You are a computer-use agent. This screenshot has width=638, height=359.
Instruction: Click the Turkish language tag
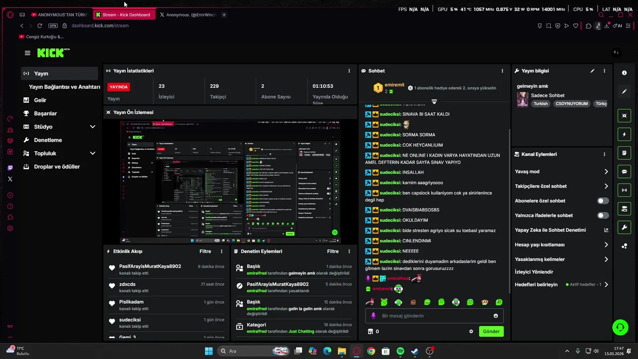click(x=540, y=104)
